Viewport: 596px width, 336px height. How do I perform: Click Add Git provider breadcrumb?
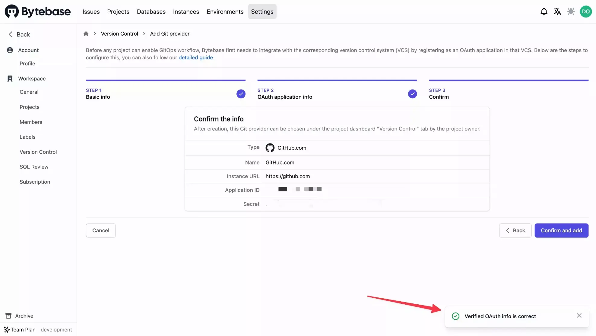pos(170,33)
